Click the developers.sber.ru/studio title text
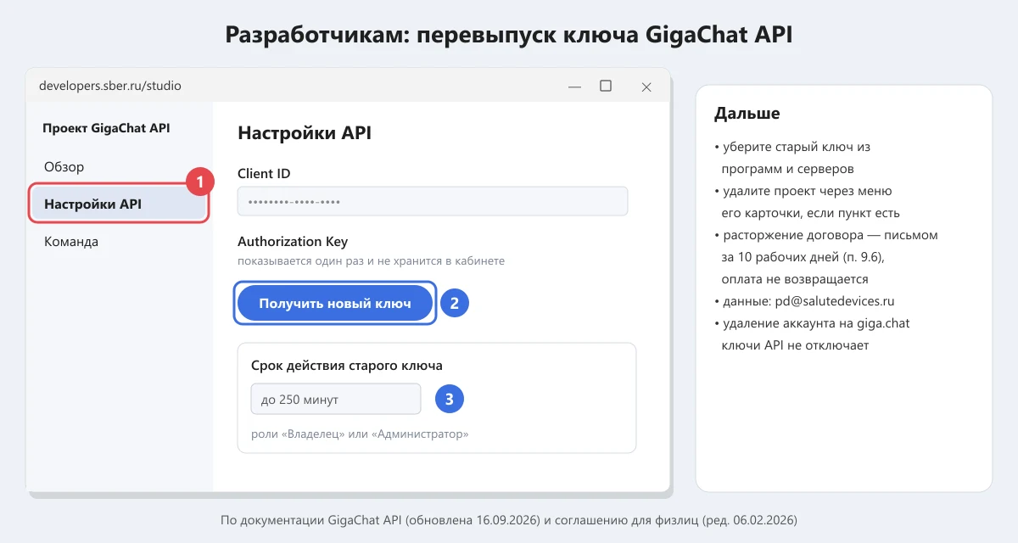 [110, 86]
